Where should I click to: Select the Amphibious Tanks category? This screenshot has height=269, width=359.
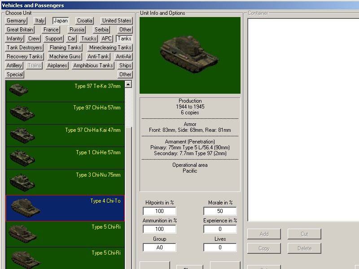point(93,65)
